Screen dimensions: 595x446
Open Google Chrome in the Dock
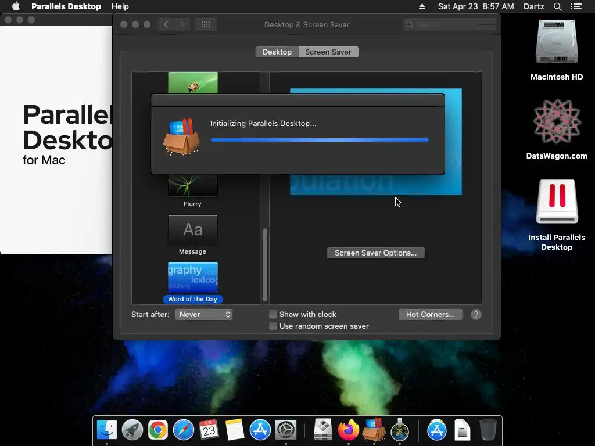158,430
